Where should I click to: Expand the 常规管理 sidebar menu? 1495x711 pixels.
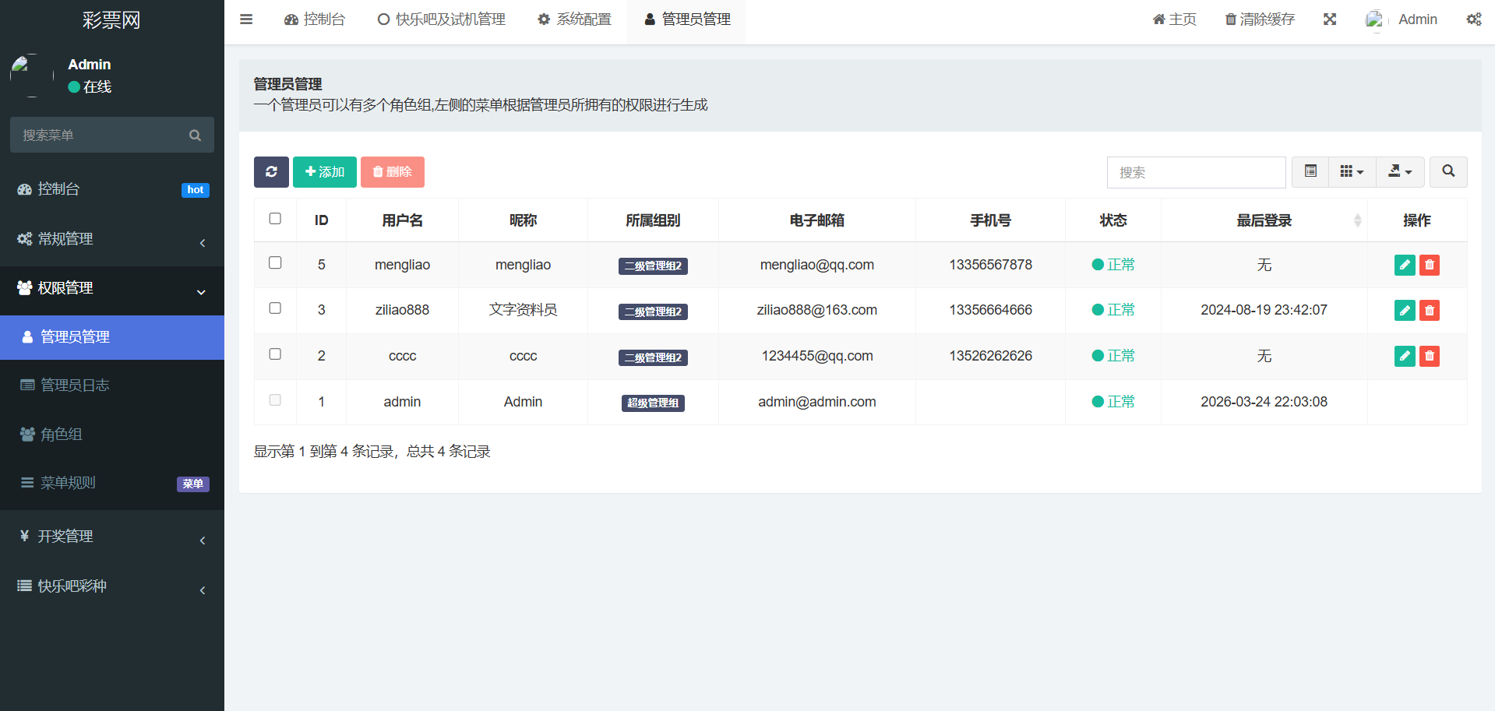click(111, 239)
